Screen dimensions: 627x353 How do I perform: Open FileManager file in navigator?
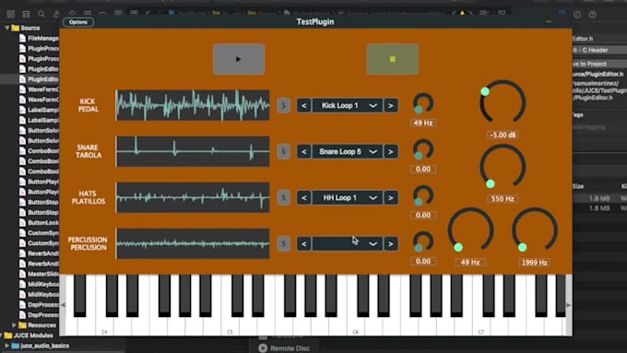click(x=39, y=39)
